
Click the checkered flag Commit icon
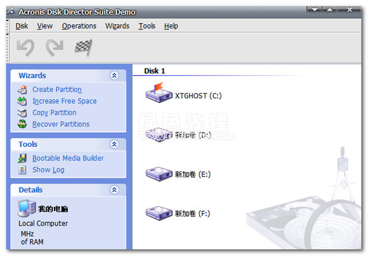click(x=83, y=48)
